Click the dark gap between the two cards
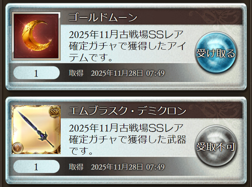Viewport: 252px width, 187px height. 126,93
